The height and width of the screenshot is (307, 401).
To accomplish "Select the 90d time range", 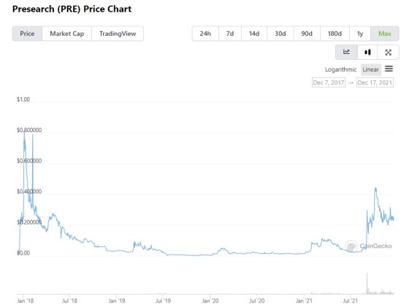I will tap(307, 34).
